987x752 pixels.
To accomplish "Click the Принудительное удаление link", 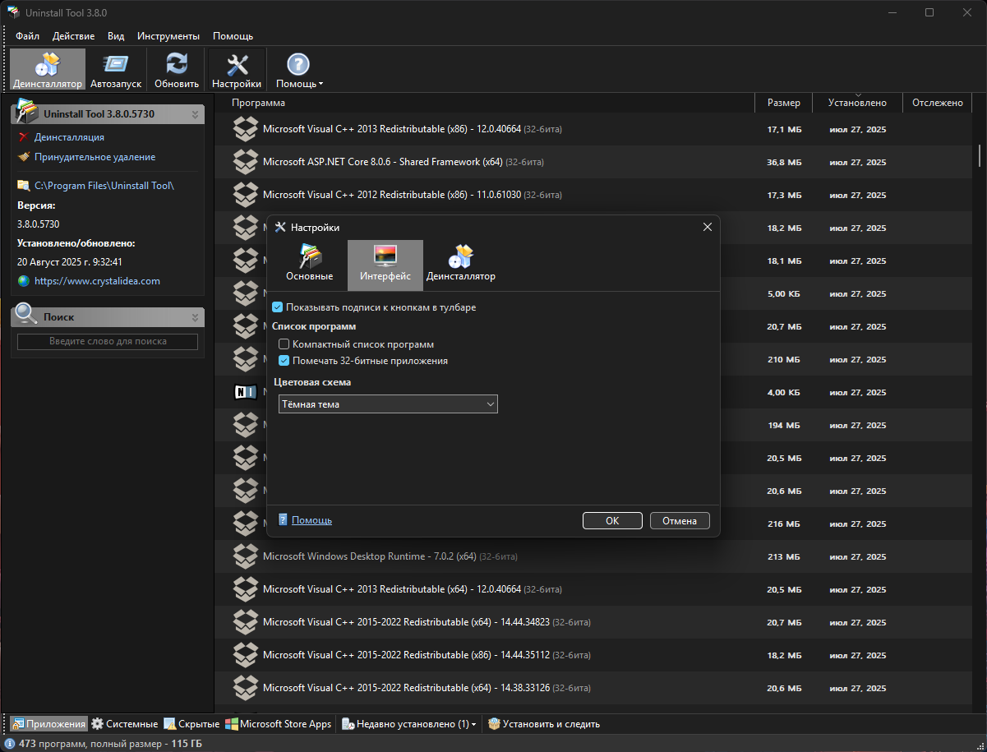I will click(x=95, y=157).
